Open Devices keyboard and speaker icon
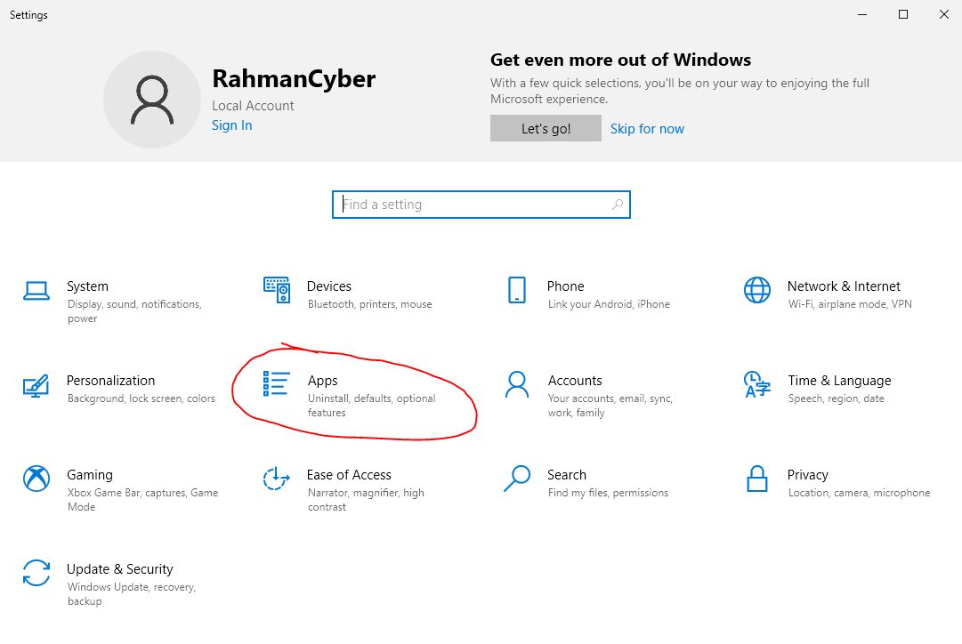 pos(277,289)
